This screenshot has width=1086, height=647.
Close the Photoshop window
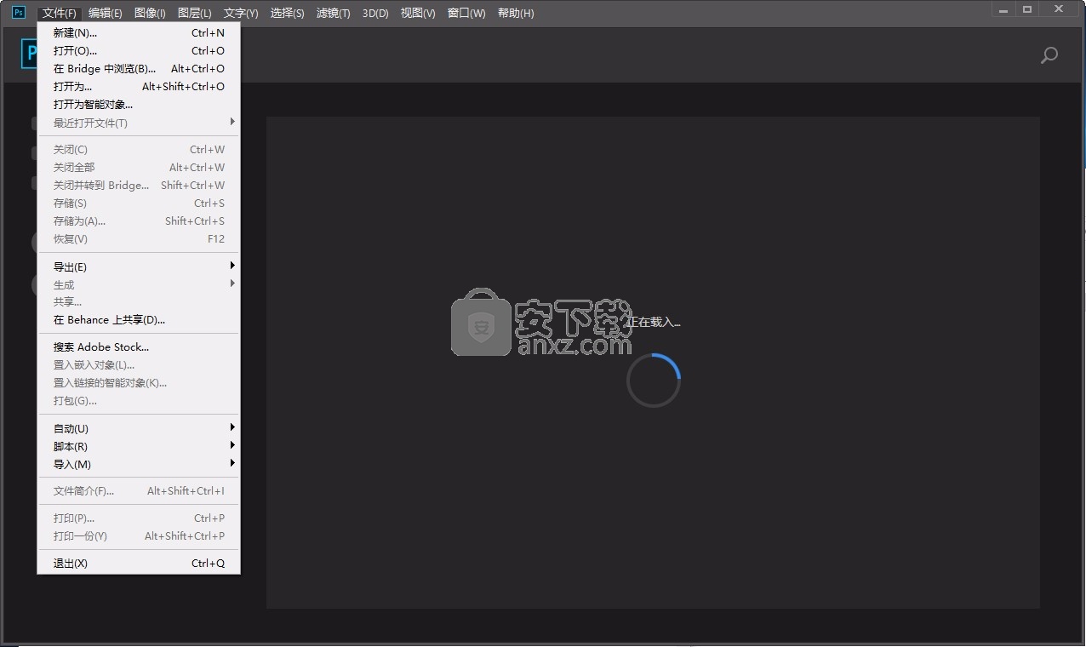[1059, 9]
